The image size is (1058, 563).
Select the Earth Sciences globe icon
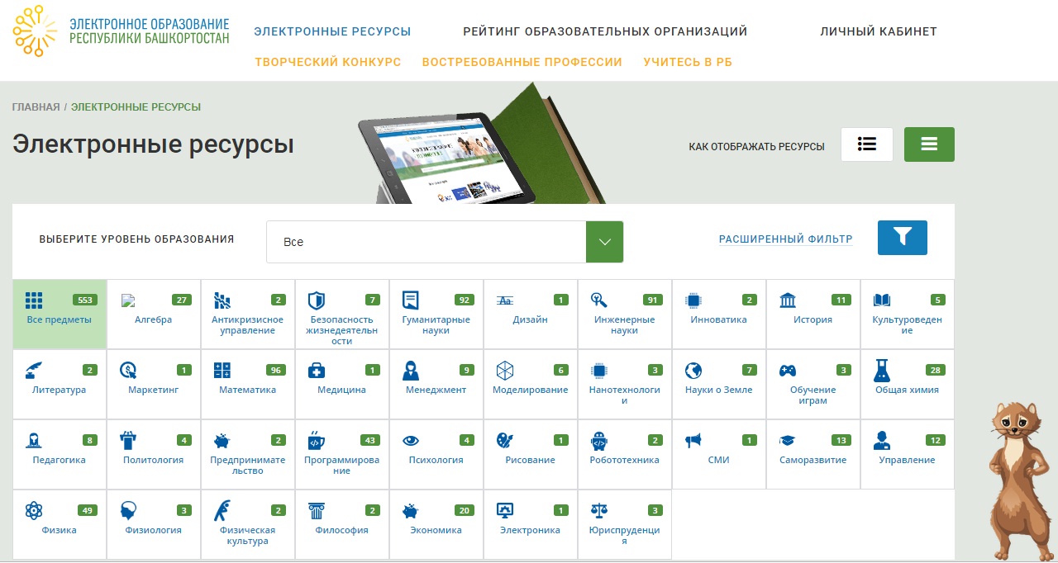(693, 371)
